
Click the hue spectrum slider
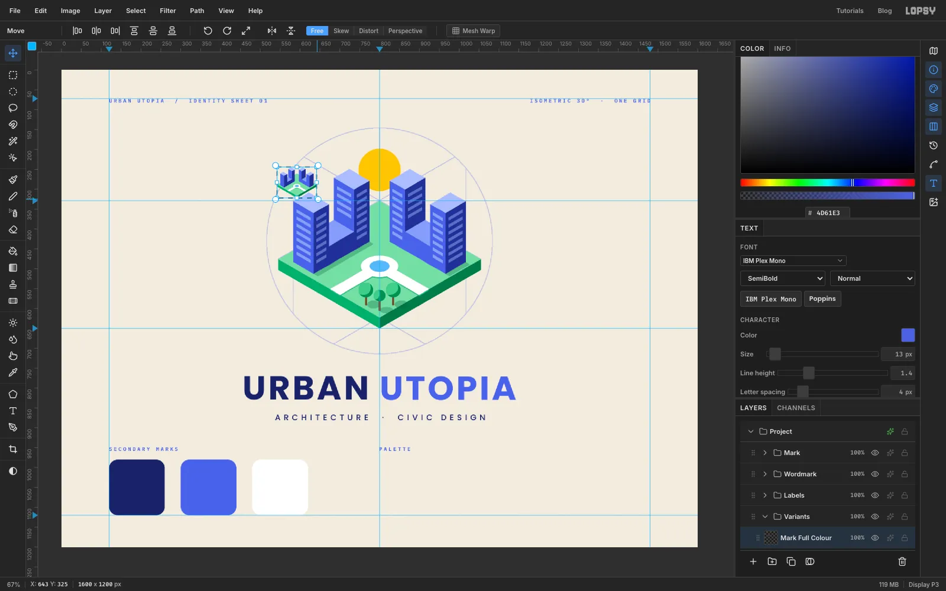(x=827, y=183)
